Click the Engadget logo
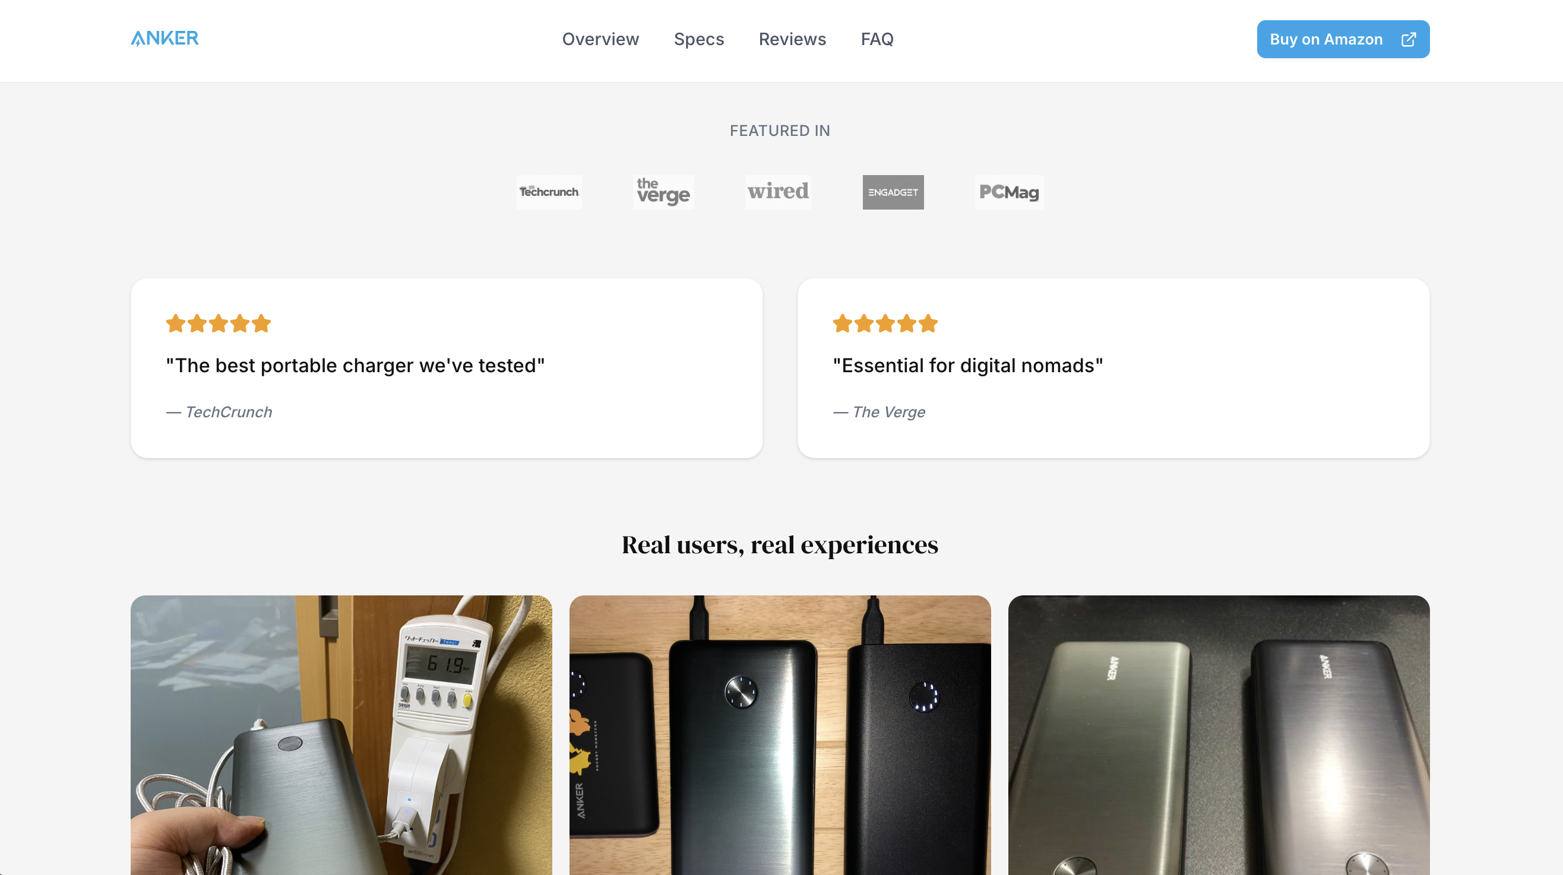1563x875 pixels. 893,192
